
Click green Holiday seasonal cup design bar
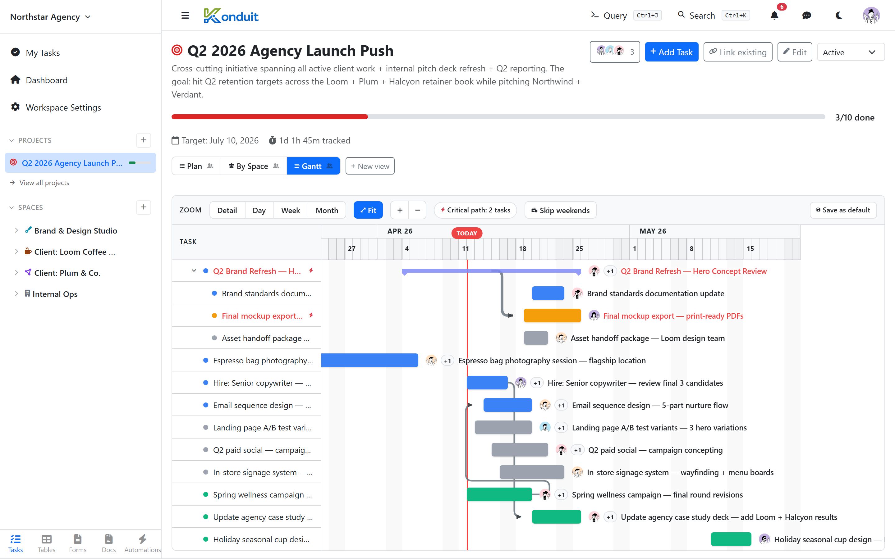click(x=731, y=539)
